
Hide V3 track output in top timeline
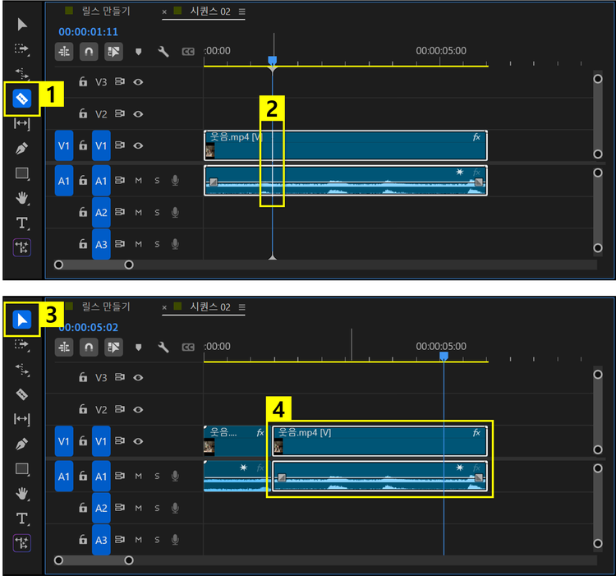(138, 82)
